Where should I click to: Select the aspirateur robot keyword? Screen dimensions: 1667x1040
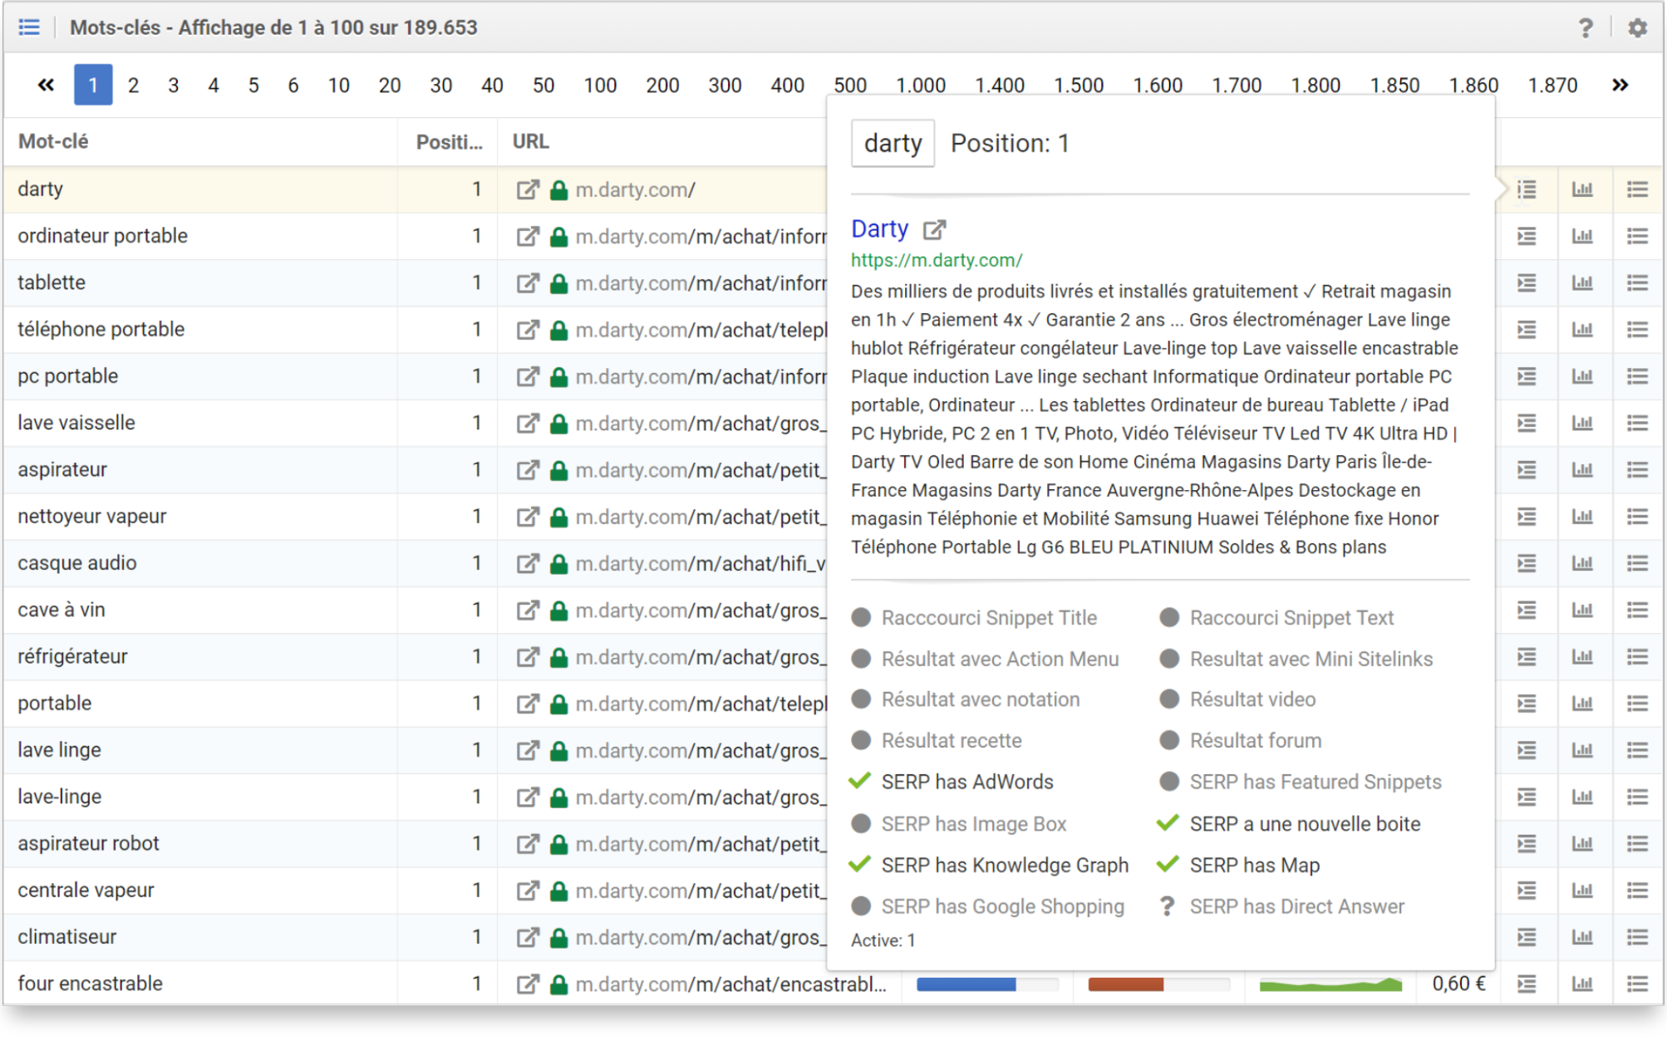click(x=88, y=843)
